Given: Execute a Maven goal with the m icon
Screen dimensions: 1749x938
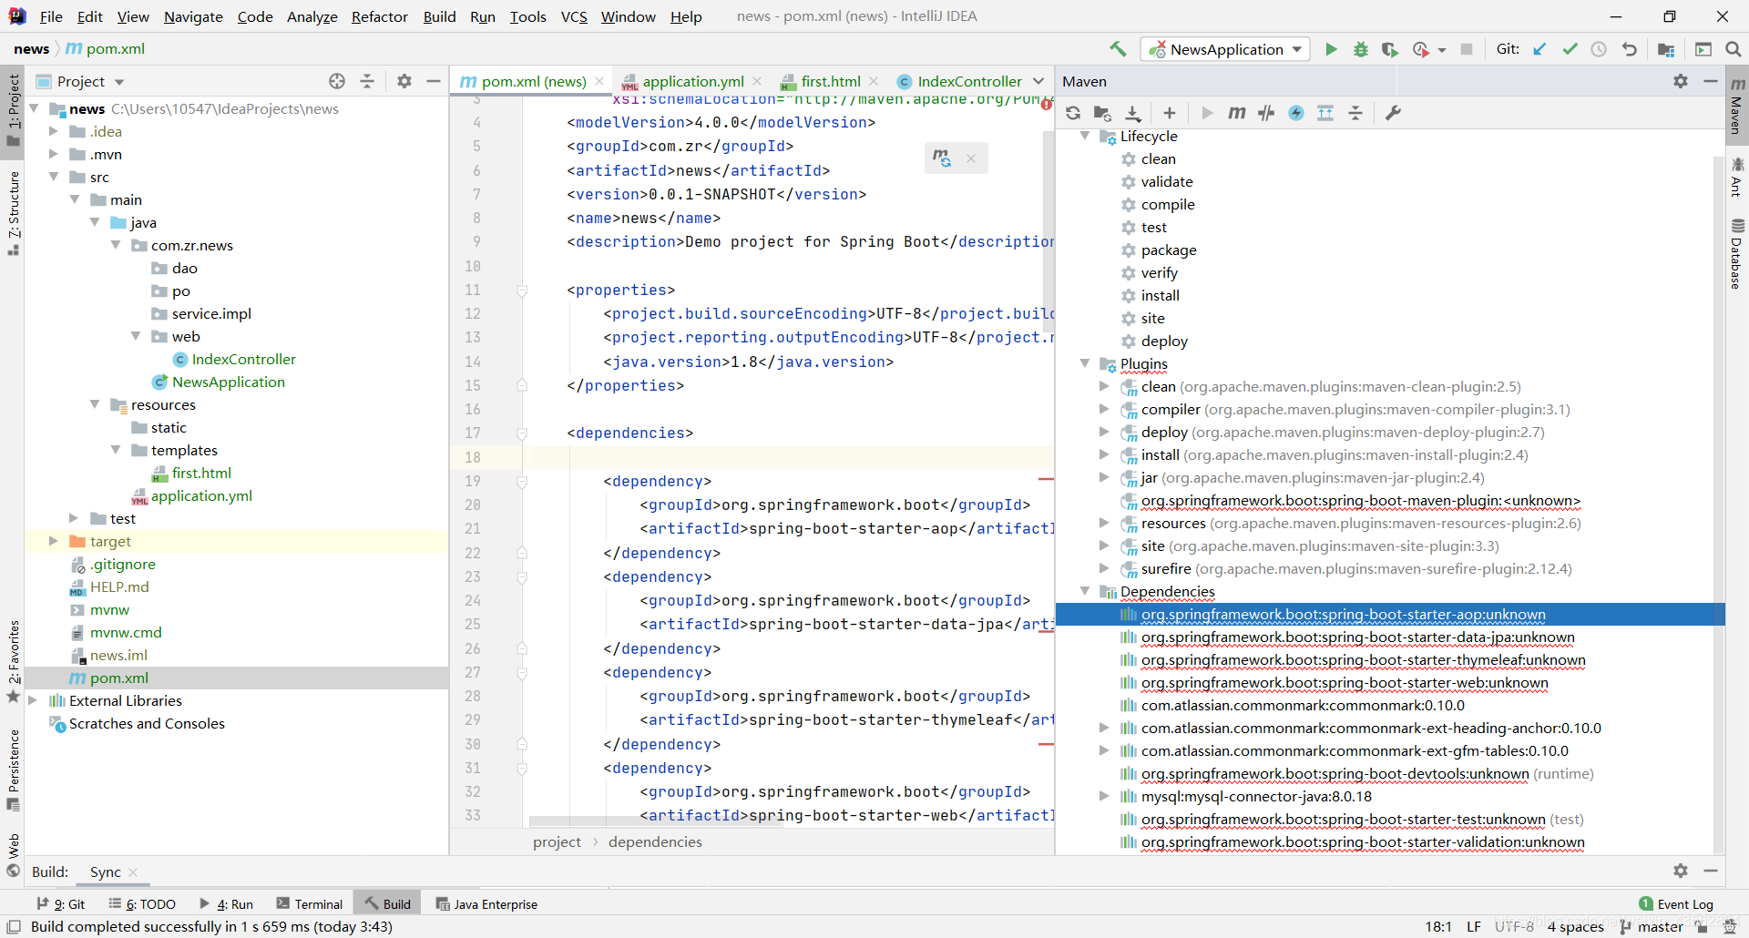Looking at the screenshot, I should click(x=1236, y=113).
